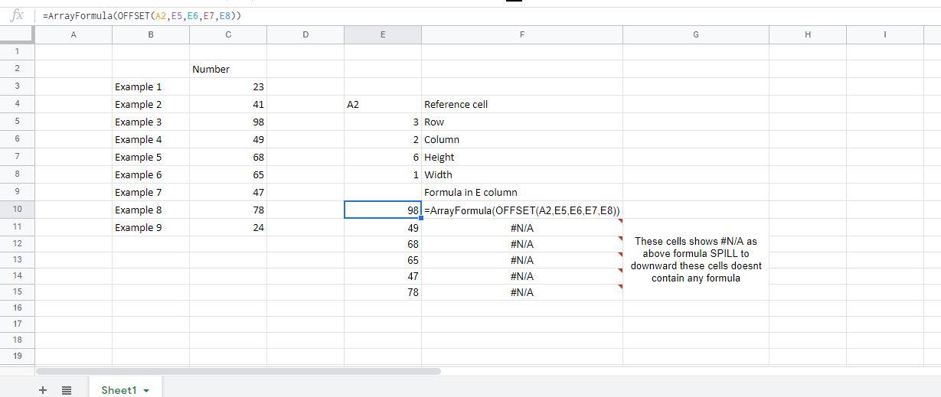Click cell E15 with value 78
The width and height of the screenshot is (941, 397).
pyautogui.click(x=383, y=292)
